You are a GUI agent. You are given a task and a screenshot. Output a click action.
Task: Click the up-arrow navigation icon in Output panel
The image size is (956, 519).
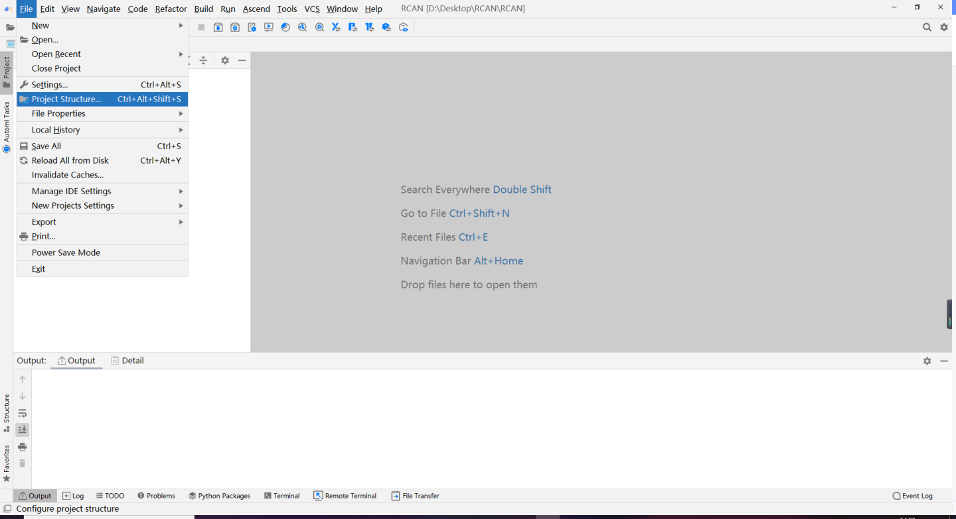[22, 378]
